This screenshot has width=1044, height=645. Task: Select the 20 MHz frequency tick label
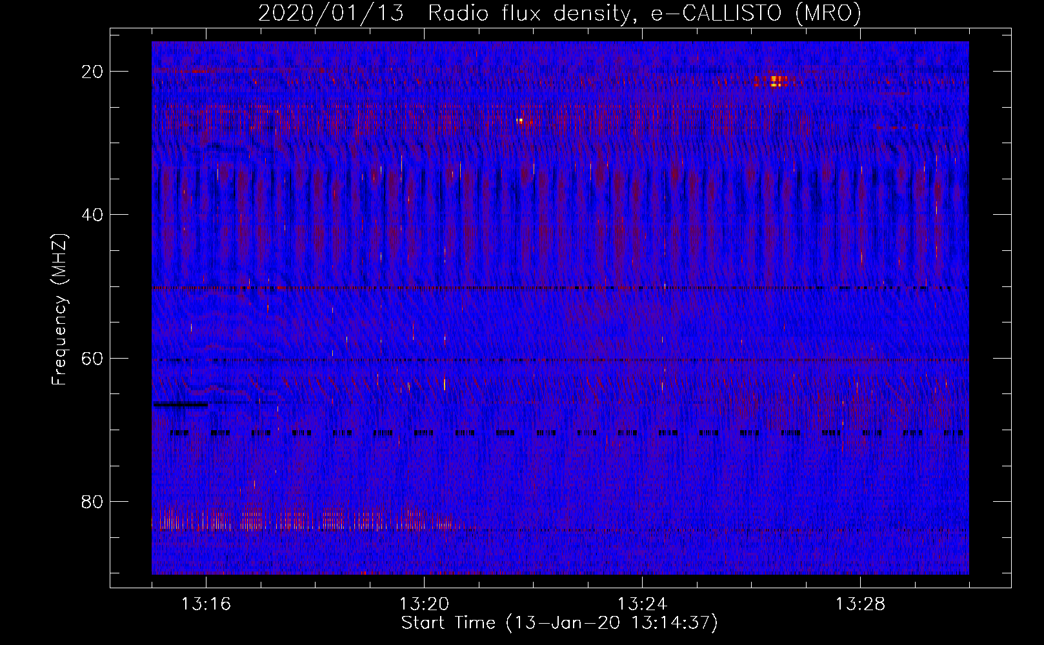coord(92,72)
